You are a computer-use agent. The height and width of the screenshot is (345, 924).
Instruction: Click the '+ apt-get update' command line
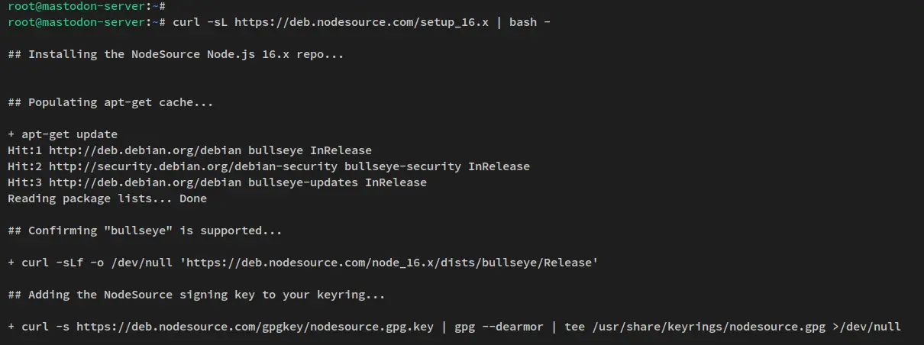pos(63,134)
